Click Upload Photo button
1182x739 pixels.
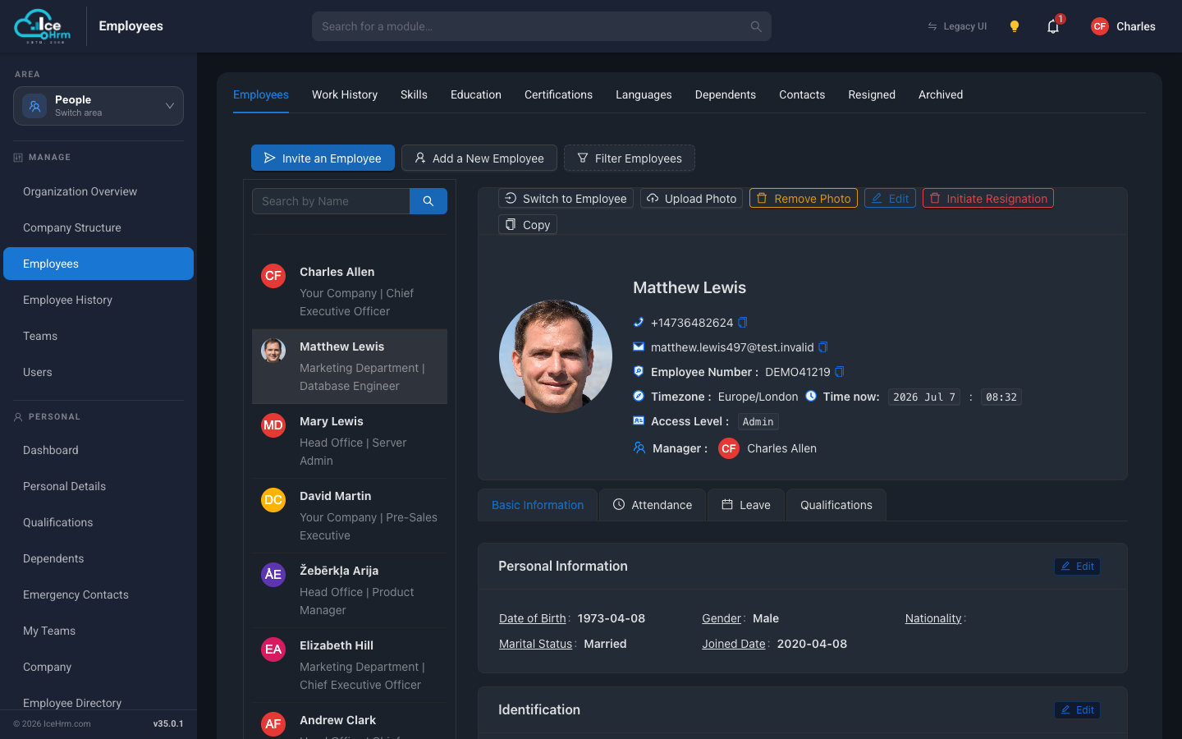point(691,199)
